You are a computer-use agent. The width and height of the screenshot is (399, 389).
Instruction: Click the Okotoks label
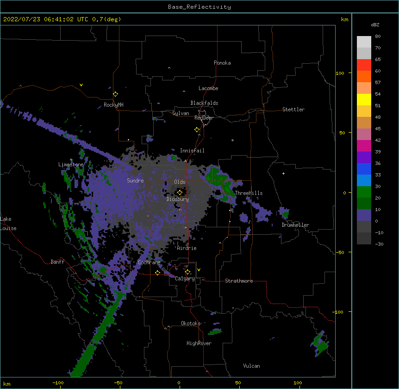coord(191,323)
